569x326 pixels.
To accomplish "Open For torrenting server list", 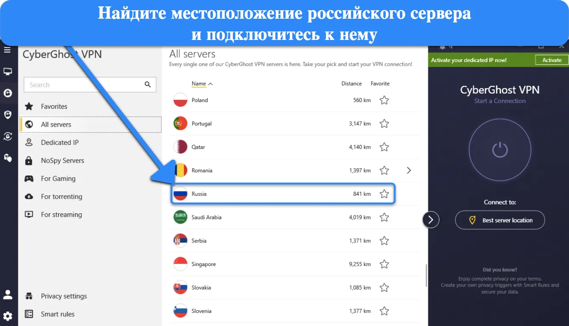I will coord(91,196).
